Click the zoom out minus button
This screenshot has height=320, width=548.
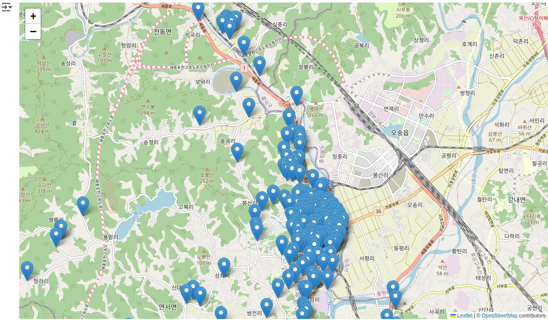[x=33, y=31]
